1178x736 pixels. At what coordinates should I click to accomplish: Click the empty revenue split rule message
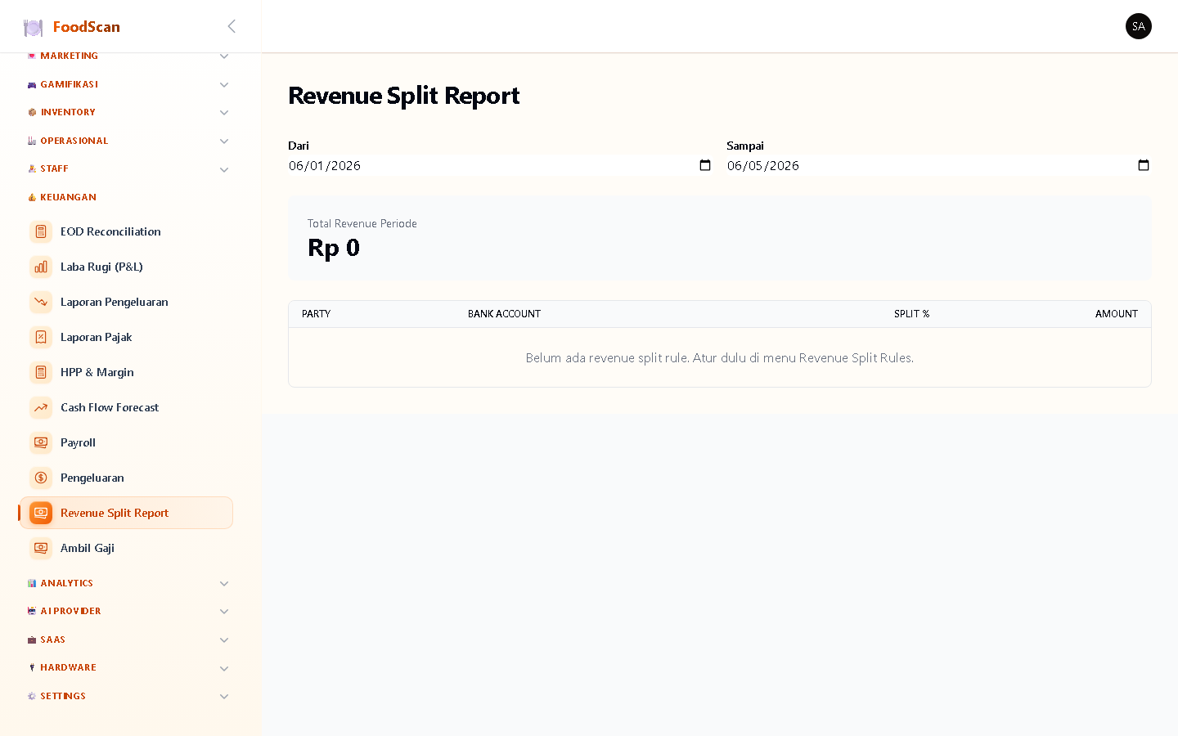click(x=720, y=357)
